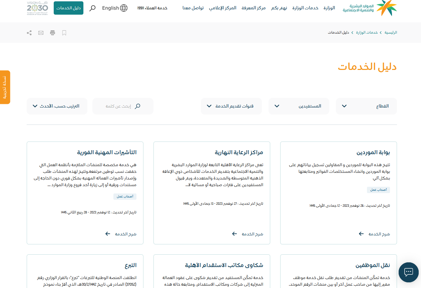
Task: Open the المركز الإعلامي menu item
Action: pyautogui.click(x=223, y=8)
